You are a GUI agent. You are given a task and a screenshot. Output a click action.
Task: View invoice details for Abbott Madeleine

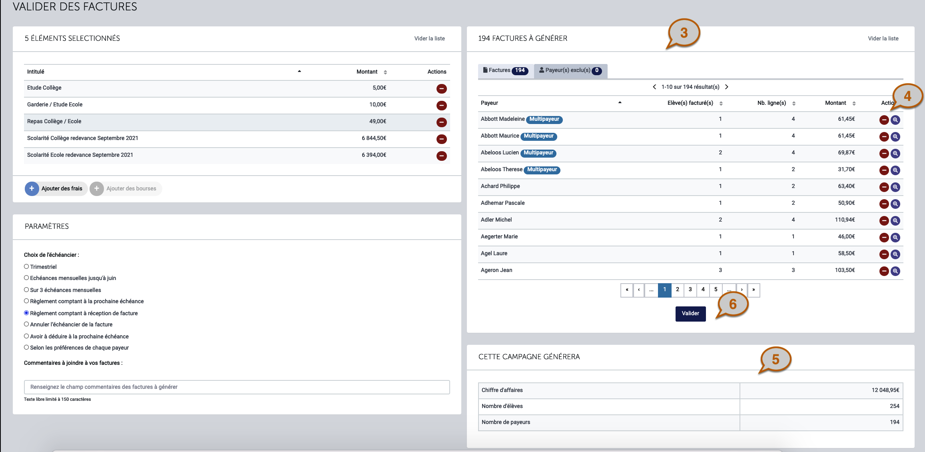895,120
